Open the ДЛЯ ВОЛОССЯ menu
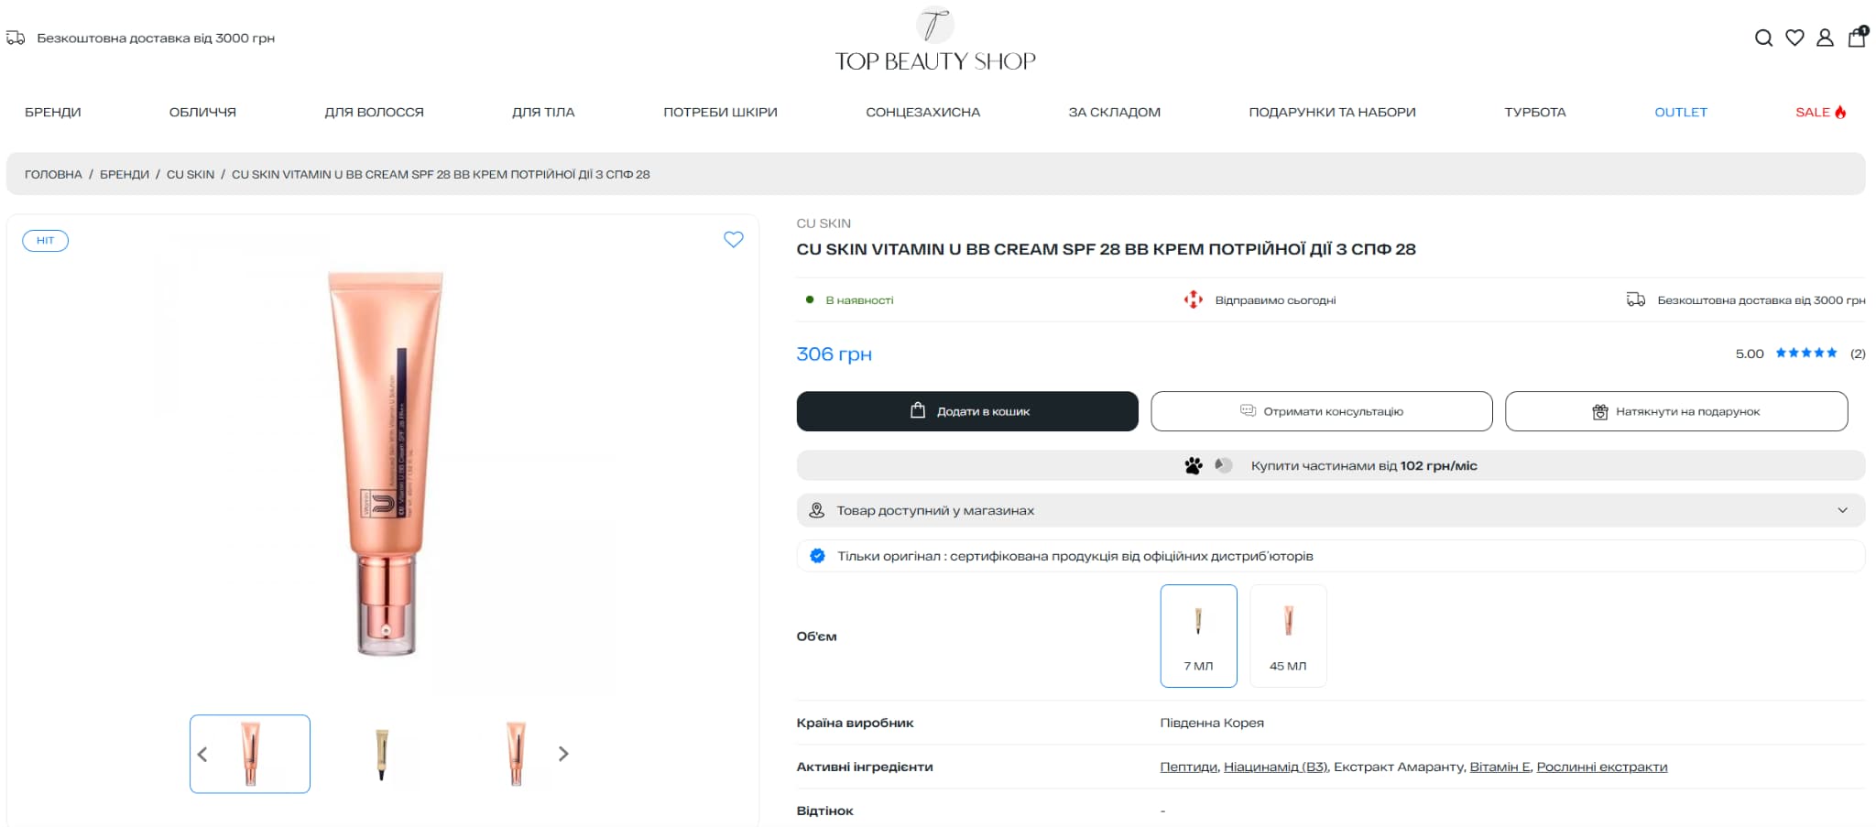 point(374,113)
